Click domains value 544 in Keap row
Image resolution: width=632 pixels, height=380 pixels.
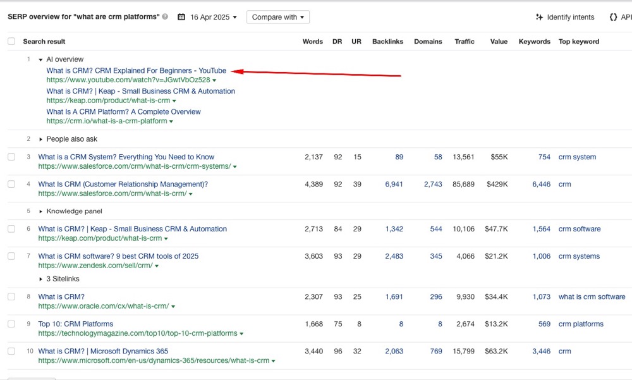[x=436, y=229]
